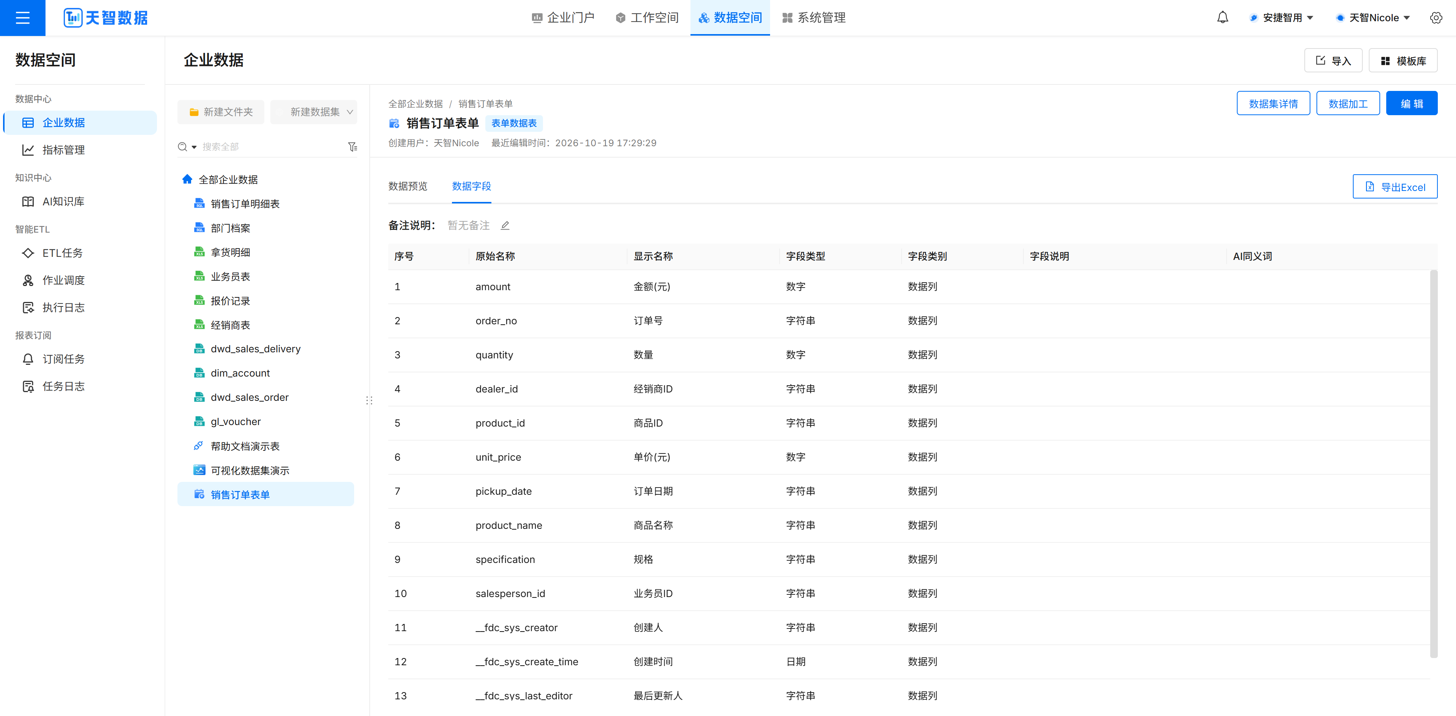Switch to the 企业门户 tab
The width and height of the screenshot is (1456, 716).
click(x=563, y=17)
